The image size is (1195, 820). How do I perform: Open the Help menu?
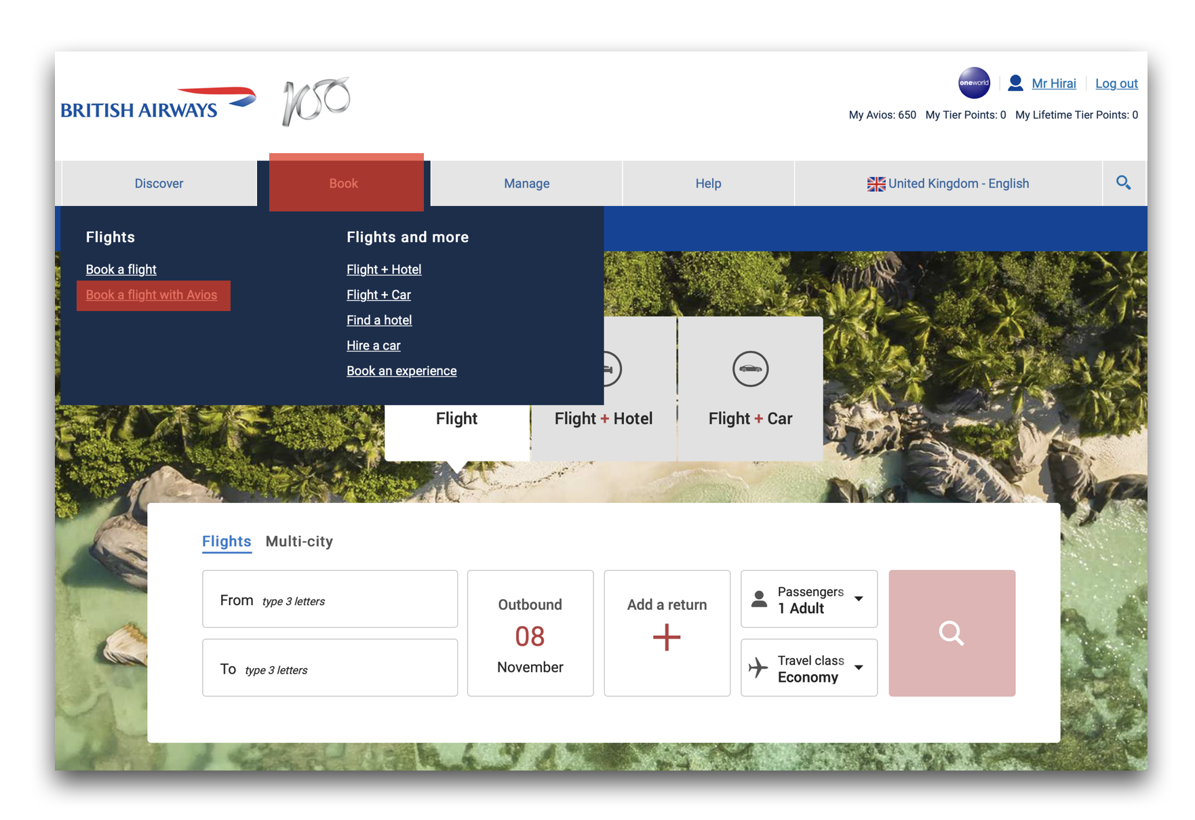(708, 184)
